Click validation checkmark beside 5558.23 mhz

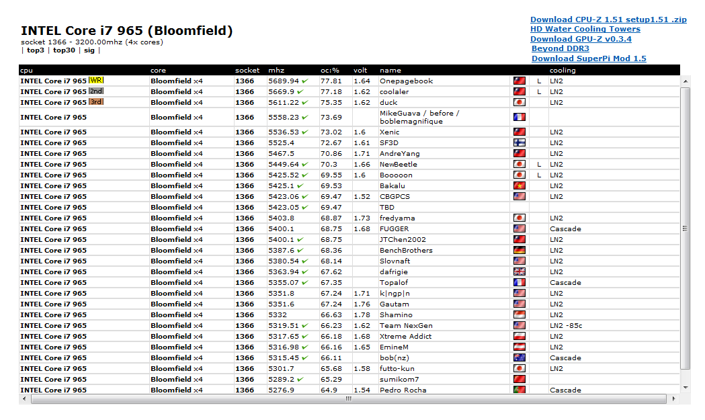point(305,117)
